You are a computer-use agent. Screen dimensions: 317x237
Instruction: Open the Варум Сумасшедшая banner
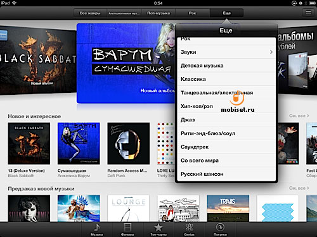coord(126,63)
